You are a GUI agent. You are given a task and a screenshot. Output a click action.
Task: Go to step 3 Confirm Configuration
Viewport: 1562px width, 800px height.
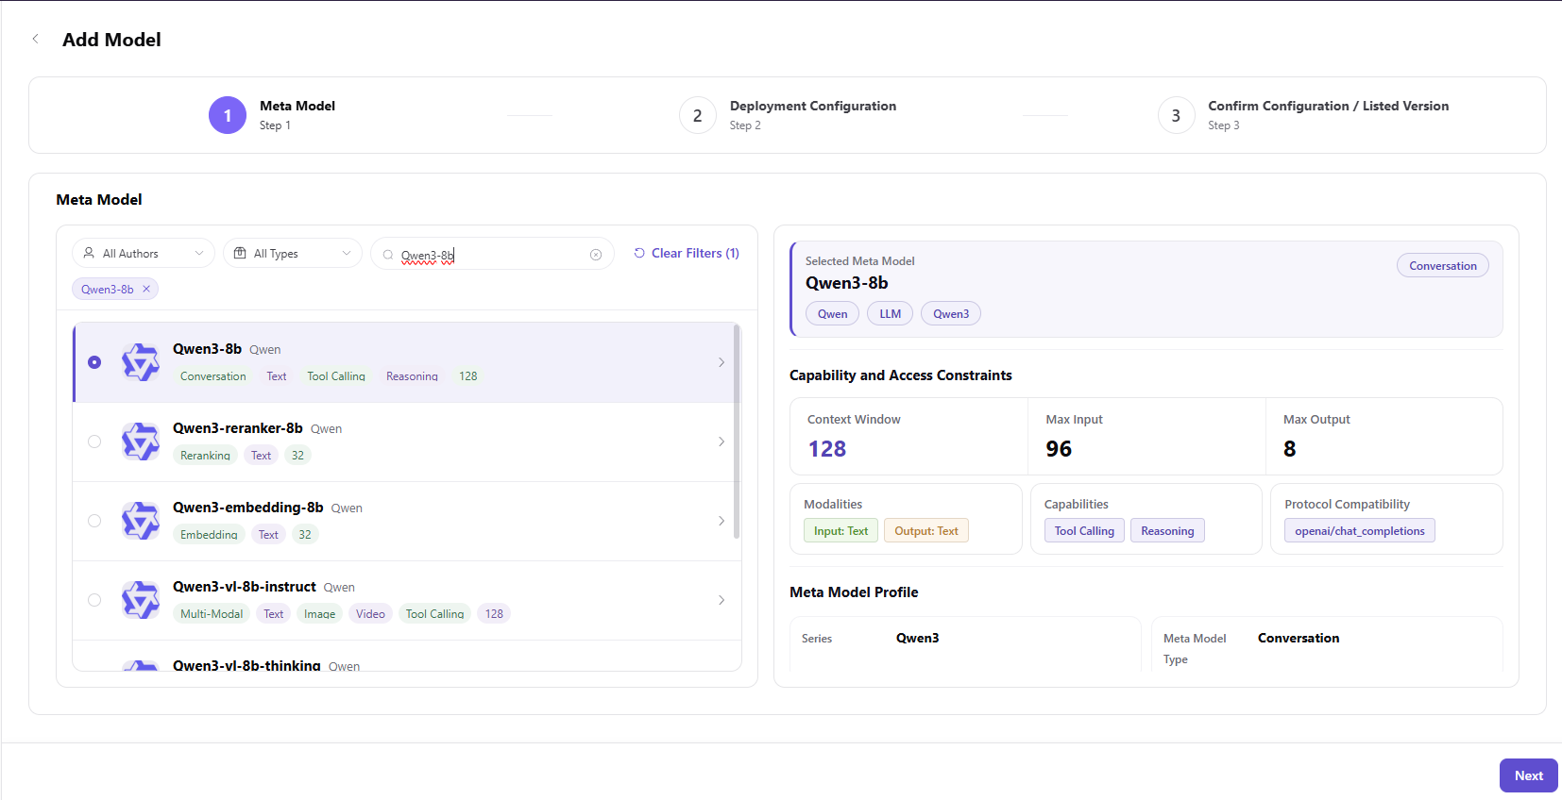1303,115
